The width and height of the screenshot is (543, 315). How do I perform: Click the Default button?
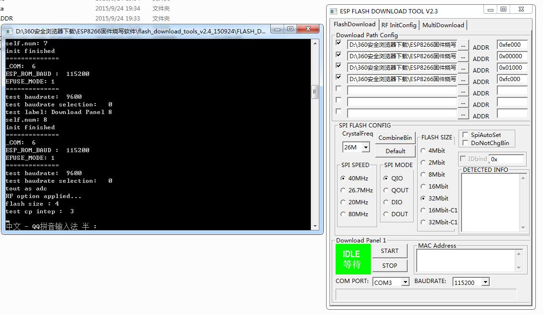(395, 151)
